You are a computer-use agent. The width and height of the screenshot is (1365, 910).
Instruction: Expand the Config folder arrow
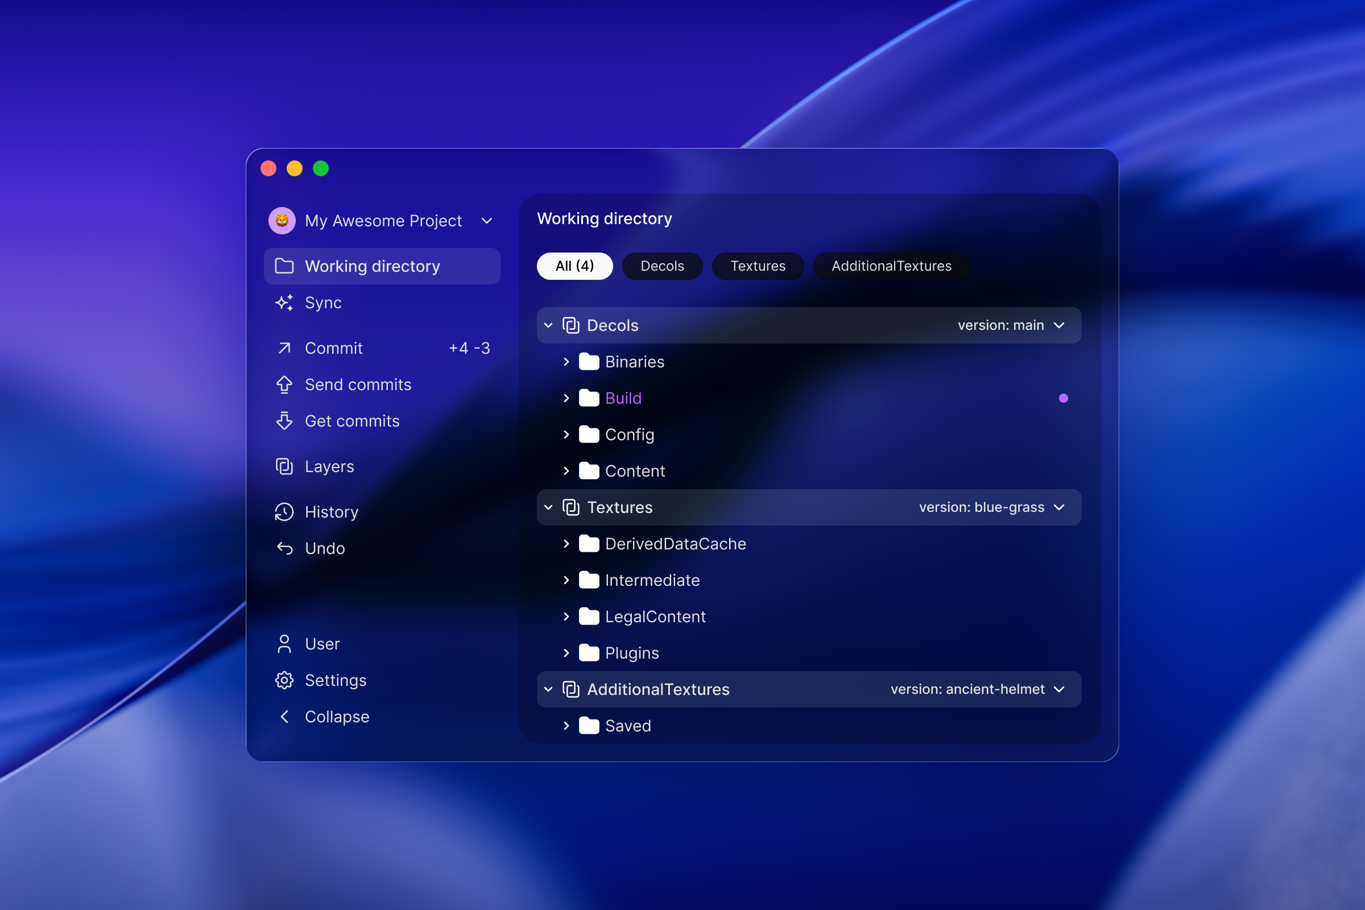point(566,435)
